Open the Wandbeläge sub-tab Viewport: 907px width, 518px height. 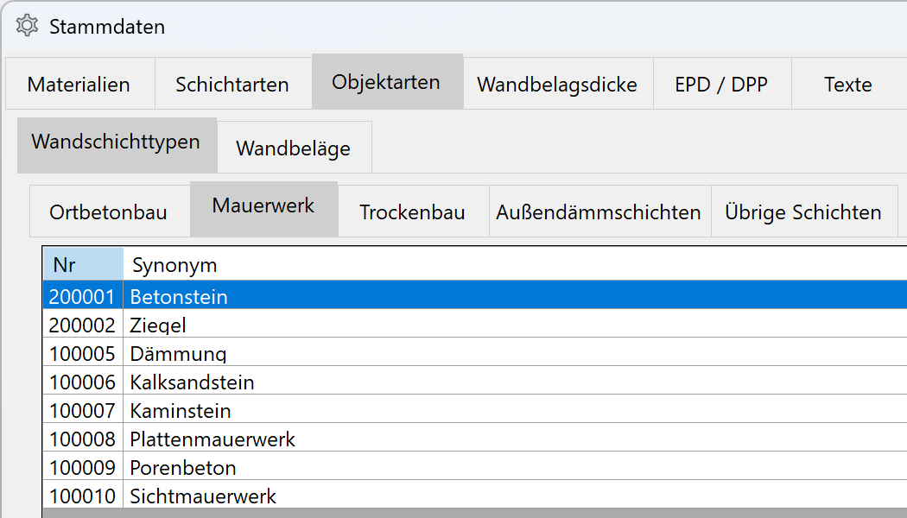pyautogui.click(x=293, y=148)
